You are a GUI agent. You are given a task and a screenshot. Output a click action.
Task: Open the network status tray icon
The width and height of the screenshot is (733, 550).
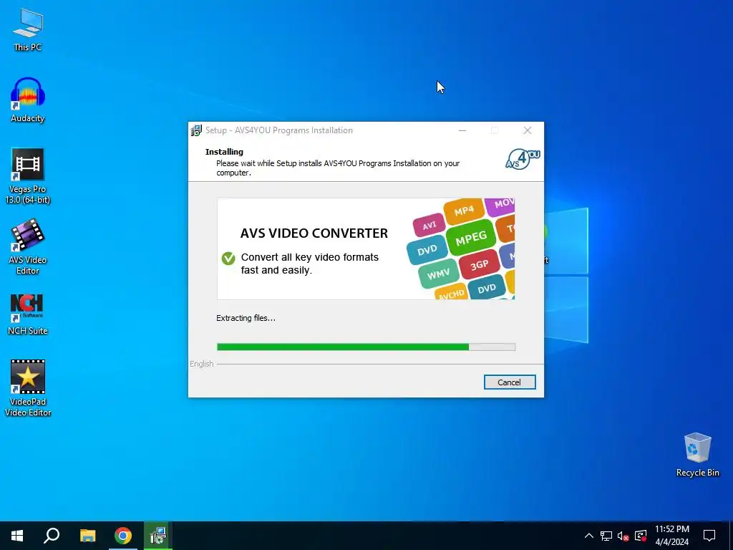(606, 536)
